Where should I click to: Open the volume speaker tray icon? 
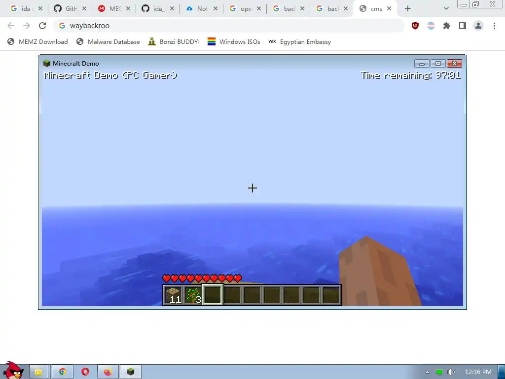451,372
